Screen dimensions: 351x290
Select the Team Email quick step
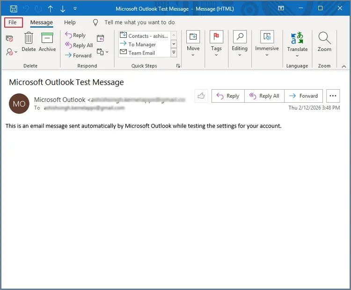145,53
